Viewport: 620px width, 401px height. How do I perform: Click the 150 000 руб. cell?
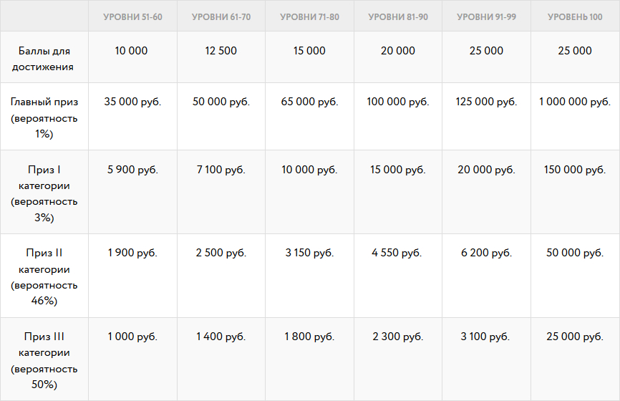tap(575, 170)
